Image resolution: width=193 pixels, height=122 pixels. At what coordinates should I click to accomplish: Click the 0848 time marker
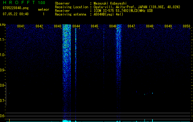tap(150, 26)
